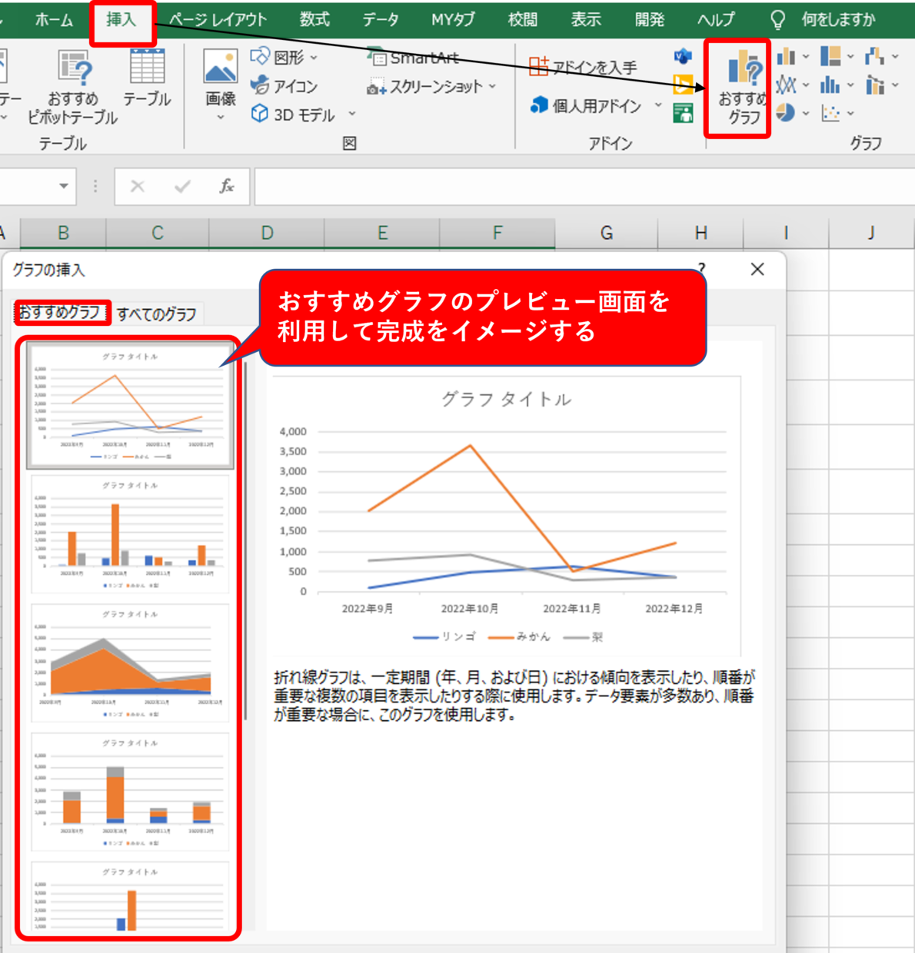Image resolution: width=915 pixels, height=953 pixels.
Task: Click the アイコン insert button
Action: (285, 85)
